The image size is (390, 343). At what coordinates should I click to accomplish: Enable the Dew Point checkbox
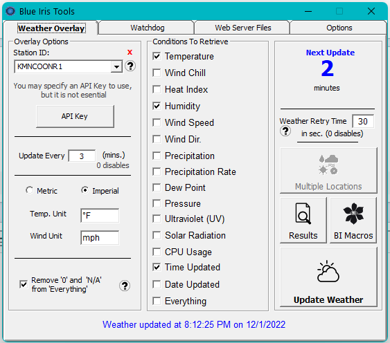(157, 187)
